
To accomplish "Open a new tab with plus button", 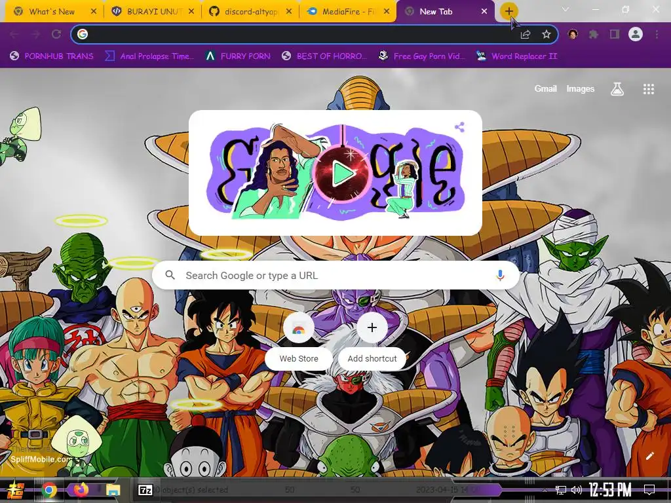I will click(x=508, y=12).
